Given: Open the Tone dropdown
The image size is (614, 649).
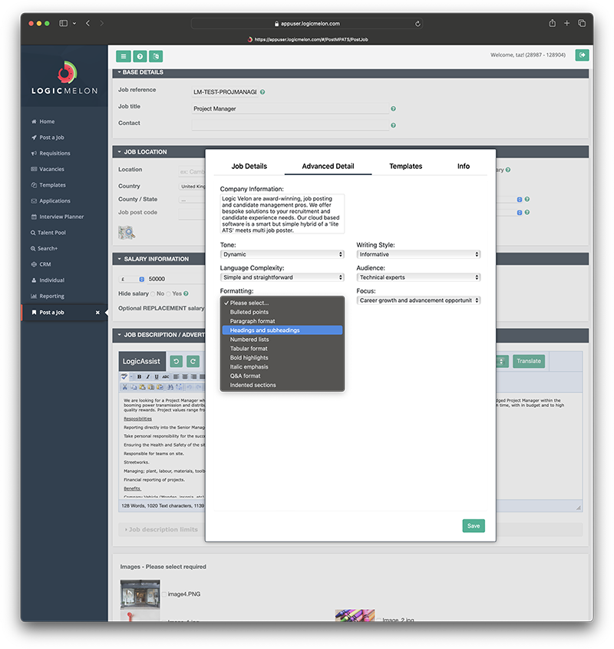Looking at the screenshot, I should [282, 254].
